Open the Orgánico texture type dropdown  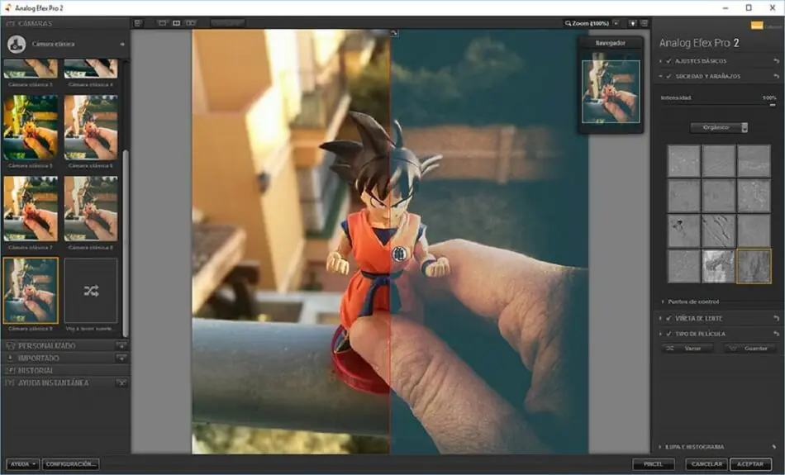click(x=719, y=128)
